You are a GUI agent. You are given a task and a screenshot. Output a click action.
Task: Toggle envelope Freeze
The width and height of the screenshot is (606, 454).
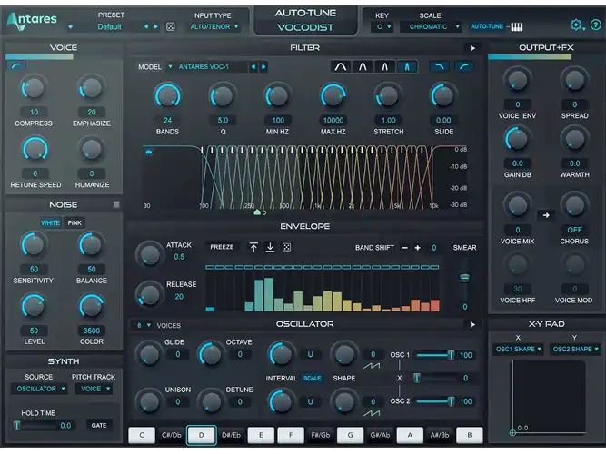coord(222,247)
